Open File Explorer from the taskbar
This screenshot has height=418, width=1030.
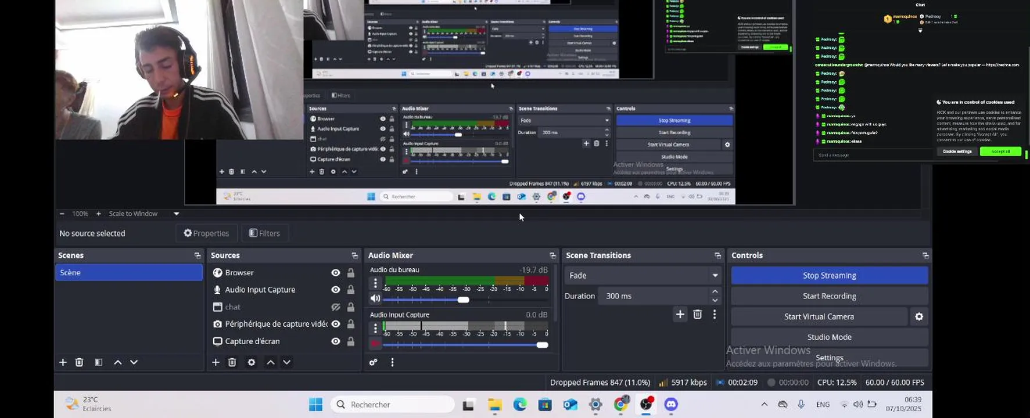494,405
